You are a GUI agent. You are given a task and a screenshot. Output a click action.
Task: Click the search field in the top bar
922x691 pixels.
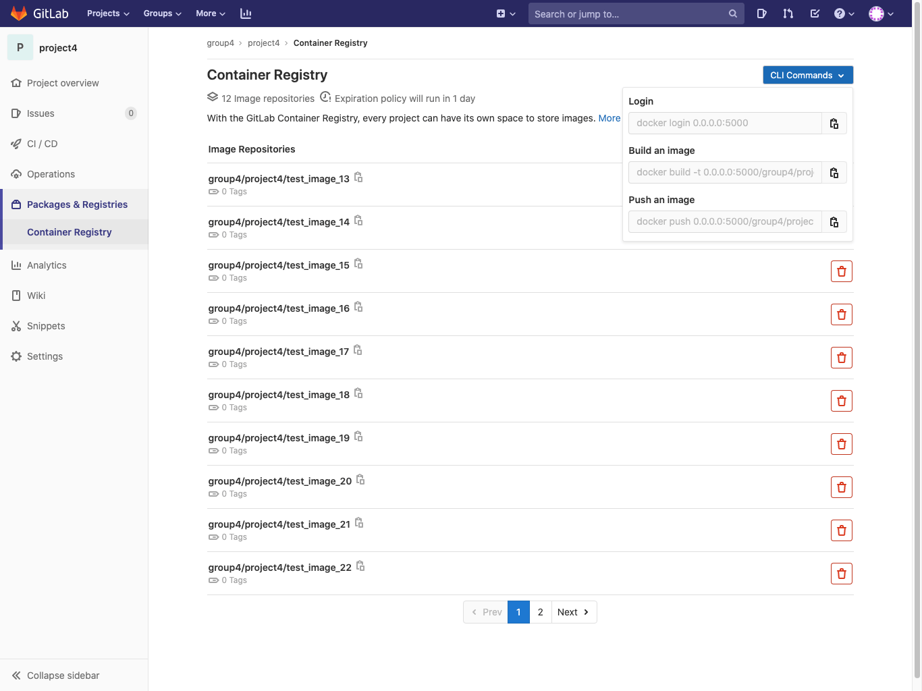point(635,13)
